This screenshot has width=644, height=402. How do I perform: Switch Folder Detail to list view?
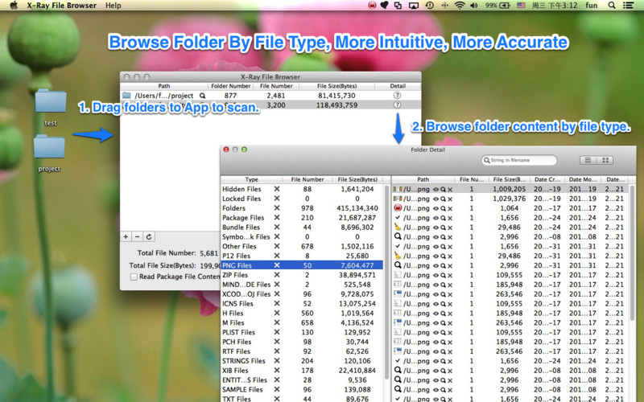click(x=587, y=160)
